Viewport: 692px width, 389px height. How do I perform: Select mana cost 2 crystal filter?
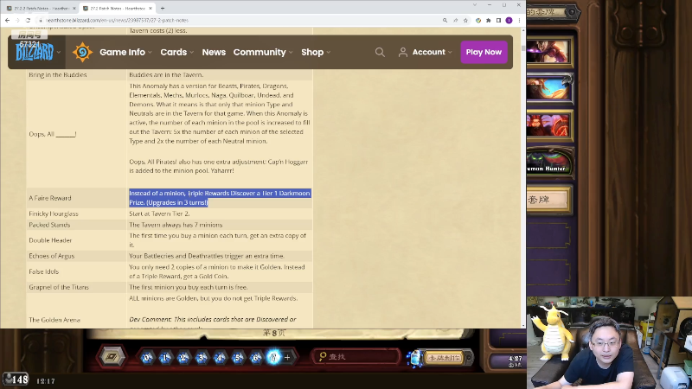183,357
